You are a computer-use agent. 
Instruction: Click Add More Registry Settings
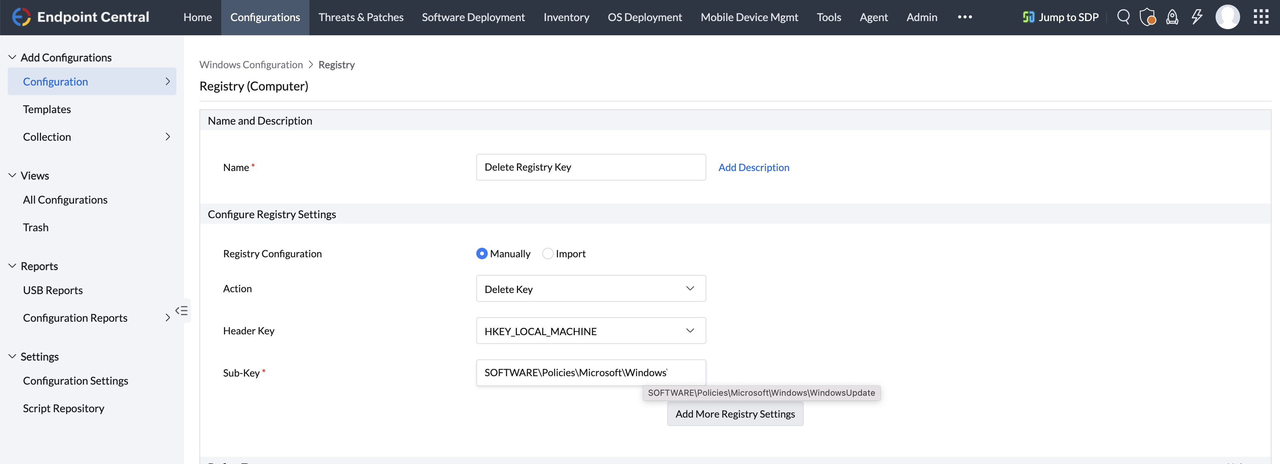click(735, 413)
